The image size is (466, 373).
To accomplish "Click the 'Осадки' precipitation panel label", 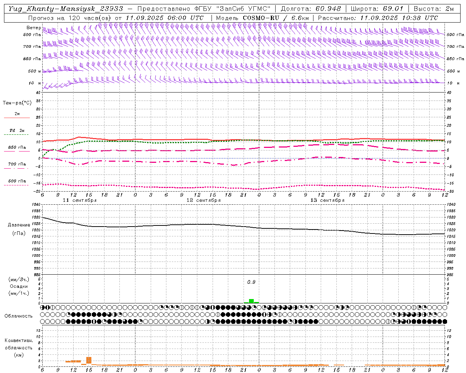I will pyautogui.click(x=19, y=286).
